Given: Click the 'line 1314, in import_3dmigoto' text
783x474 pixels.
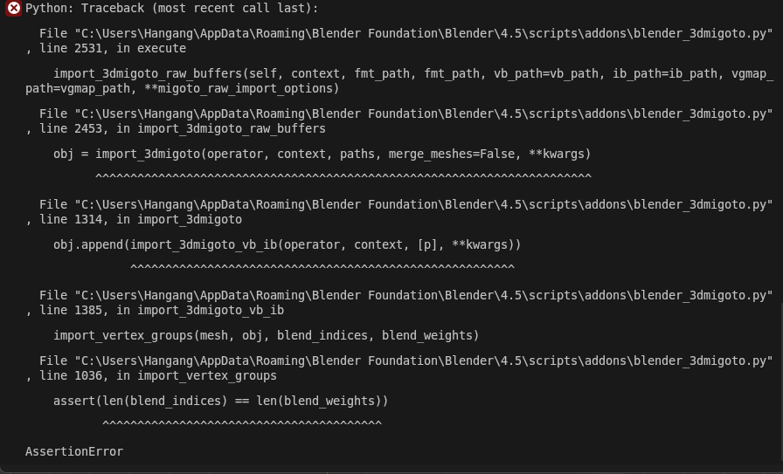Looking at the screenshot, I should click(x=141, y=219).
